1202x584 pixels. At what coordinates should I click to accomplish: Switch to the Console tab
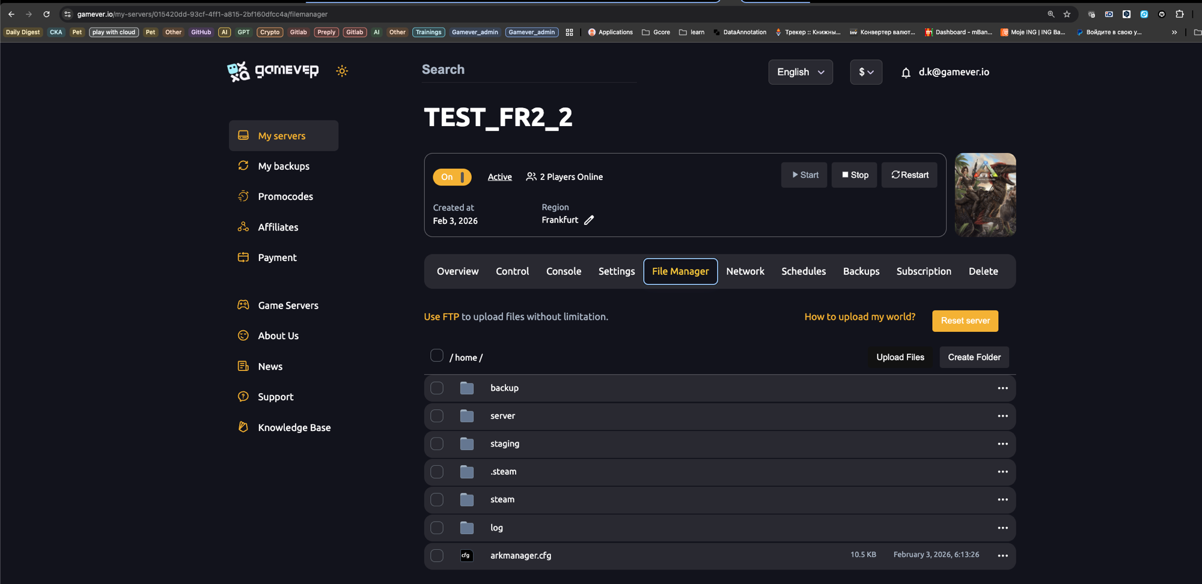(564, 271)
